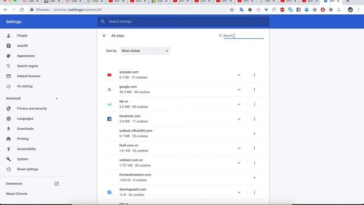Click the System wrench icon
The height and width of the screenshot is (205, 364).
pyautogui.click(x=9, y=159)
